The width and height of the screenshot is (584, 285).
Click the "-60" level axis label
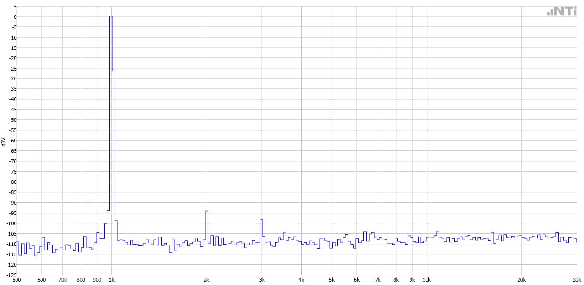(13, 141)
